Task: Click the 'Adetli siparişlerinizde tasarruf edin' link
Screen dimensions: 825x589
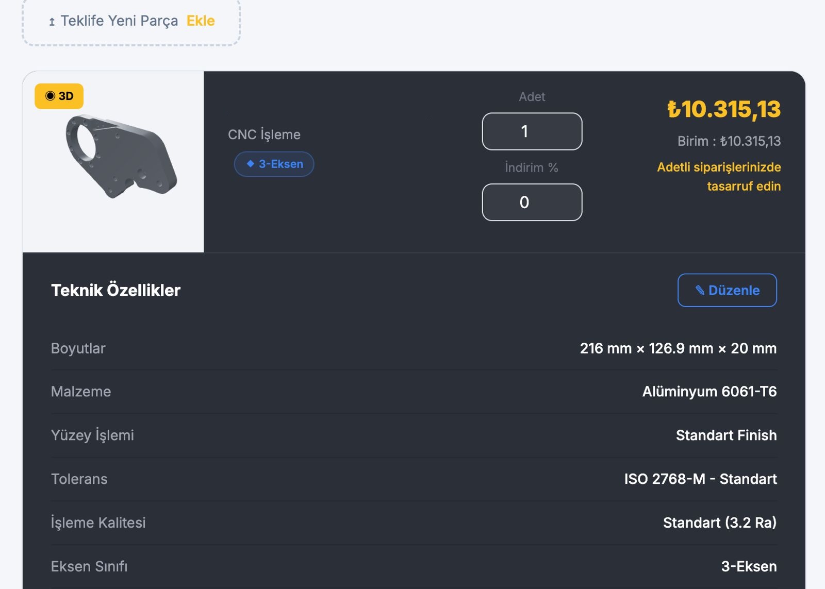Action: 719,177
